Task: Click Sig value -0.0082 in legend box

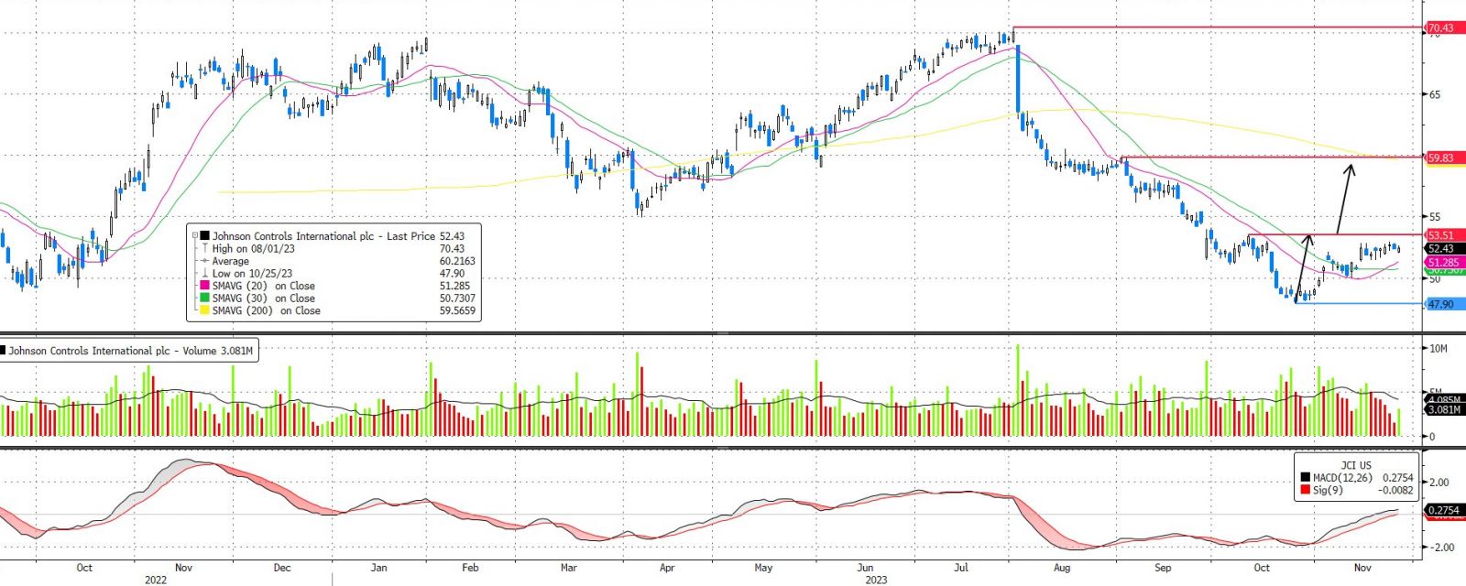Action: (1396, 490)
